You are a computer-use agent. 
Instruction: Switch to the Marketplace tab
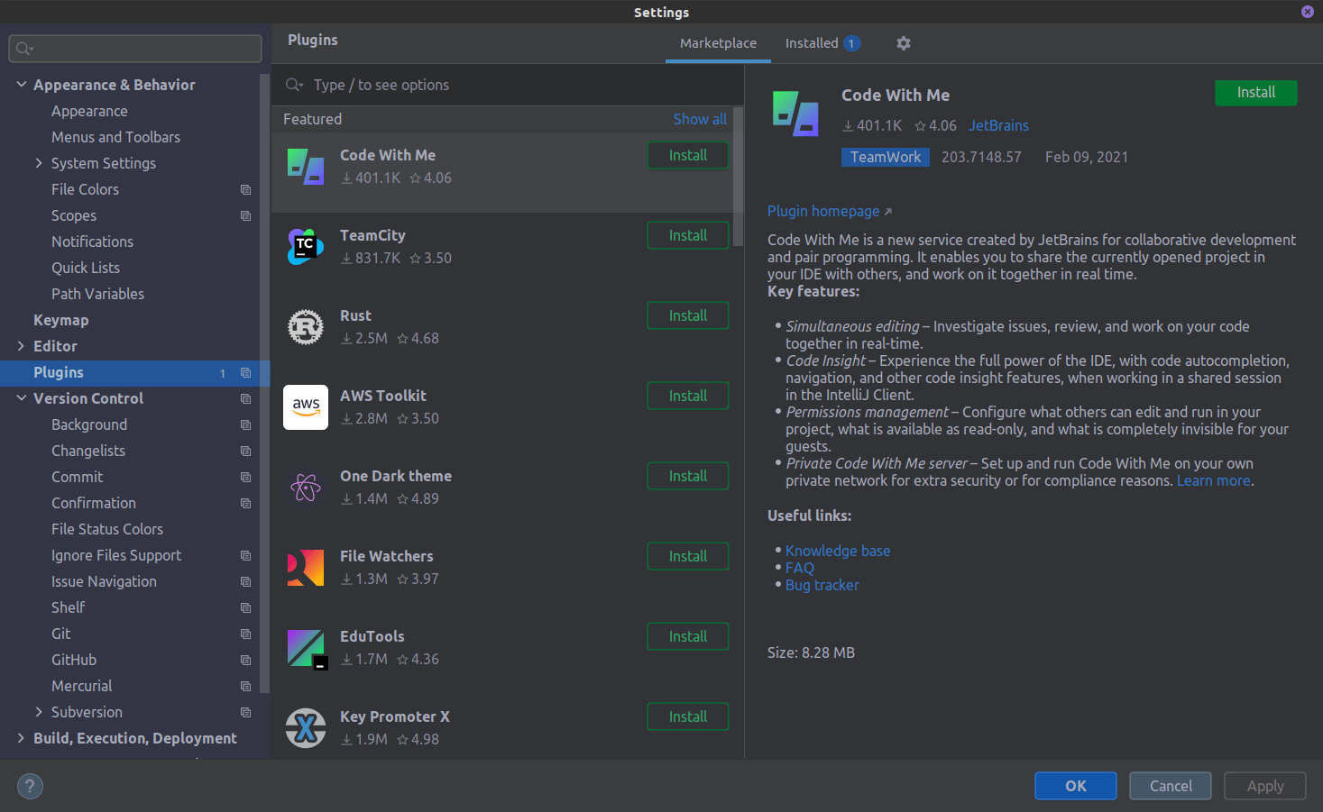[718, 43]
